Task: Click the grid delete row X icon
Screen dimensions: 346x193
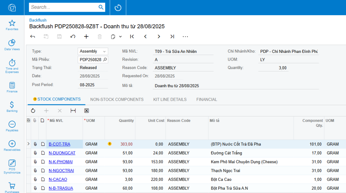Action: [59, 111]
